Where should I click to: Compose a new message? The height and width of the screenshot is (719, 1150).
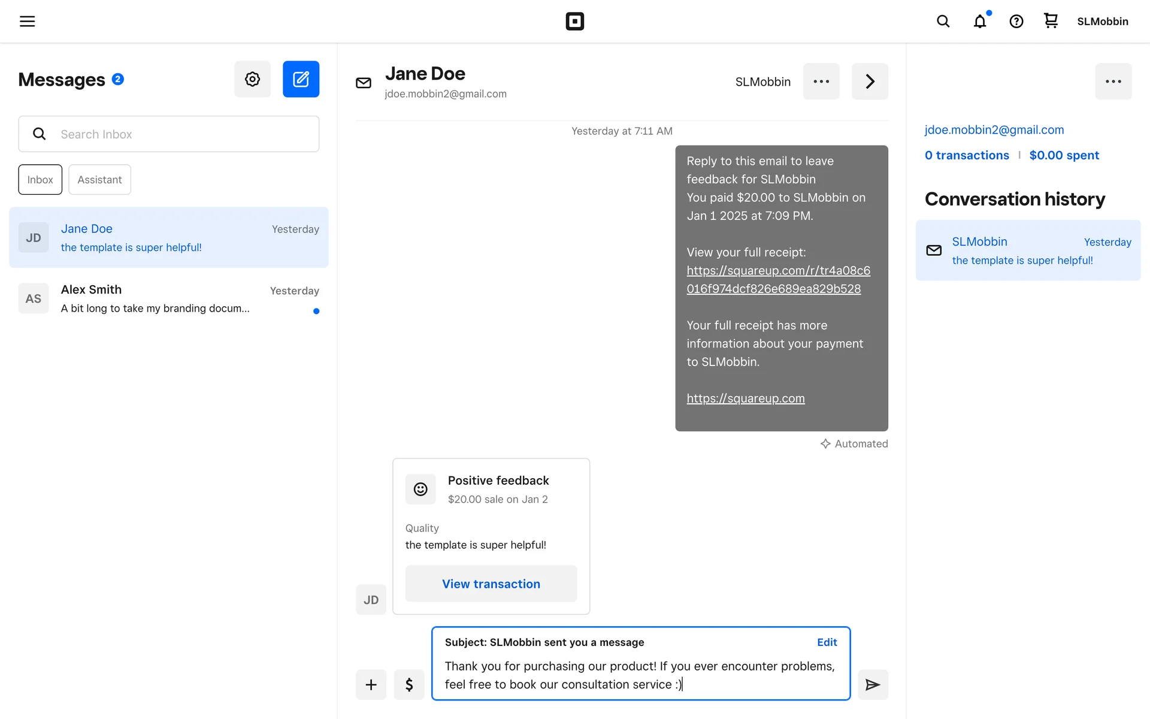(301, 79)
